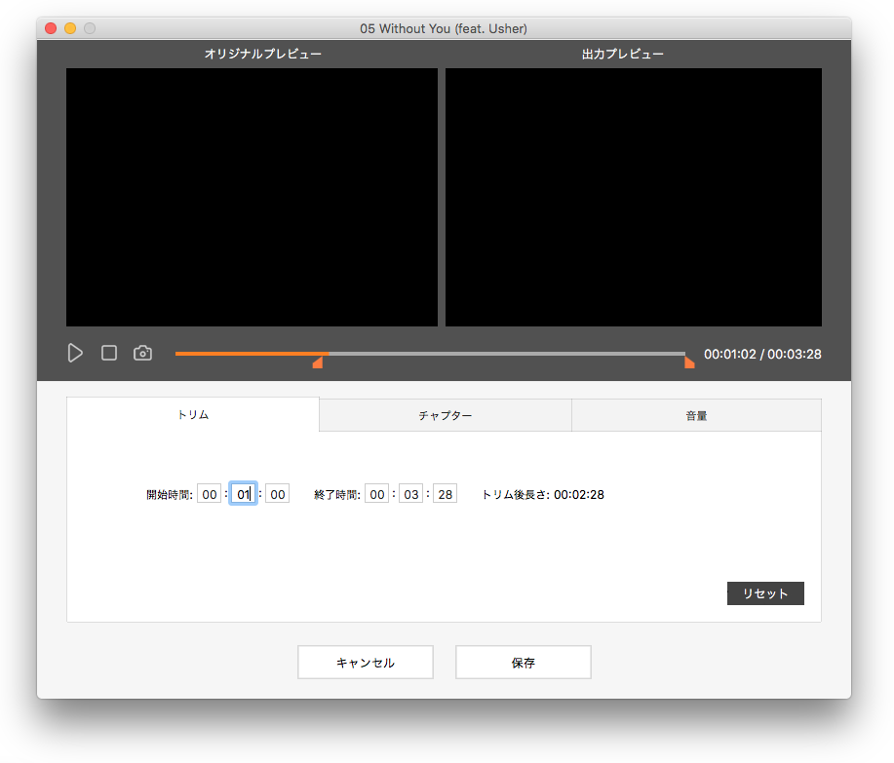Focus the 終了時間 minutes field showing 03
The height and width of the screenshot is (763, 894).
tap(411, 494)
